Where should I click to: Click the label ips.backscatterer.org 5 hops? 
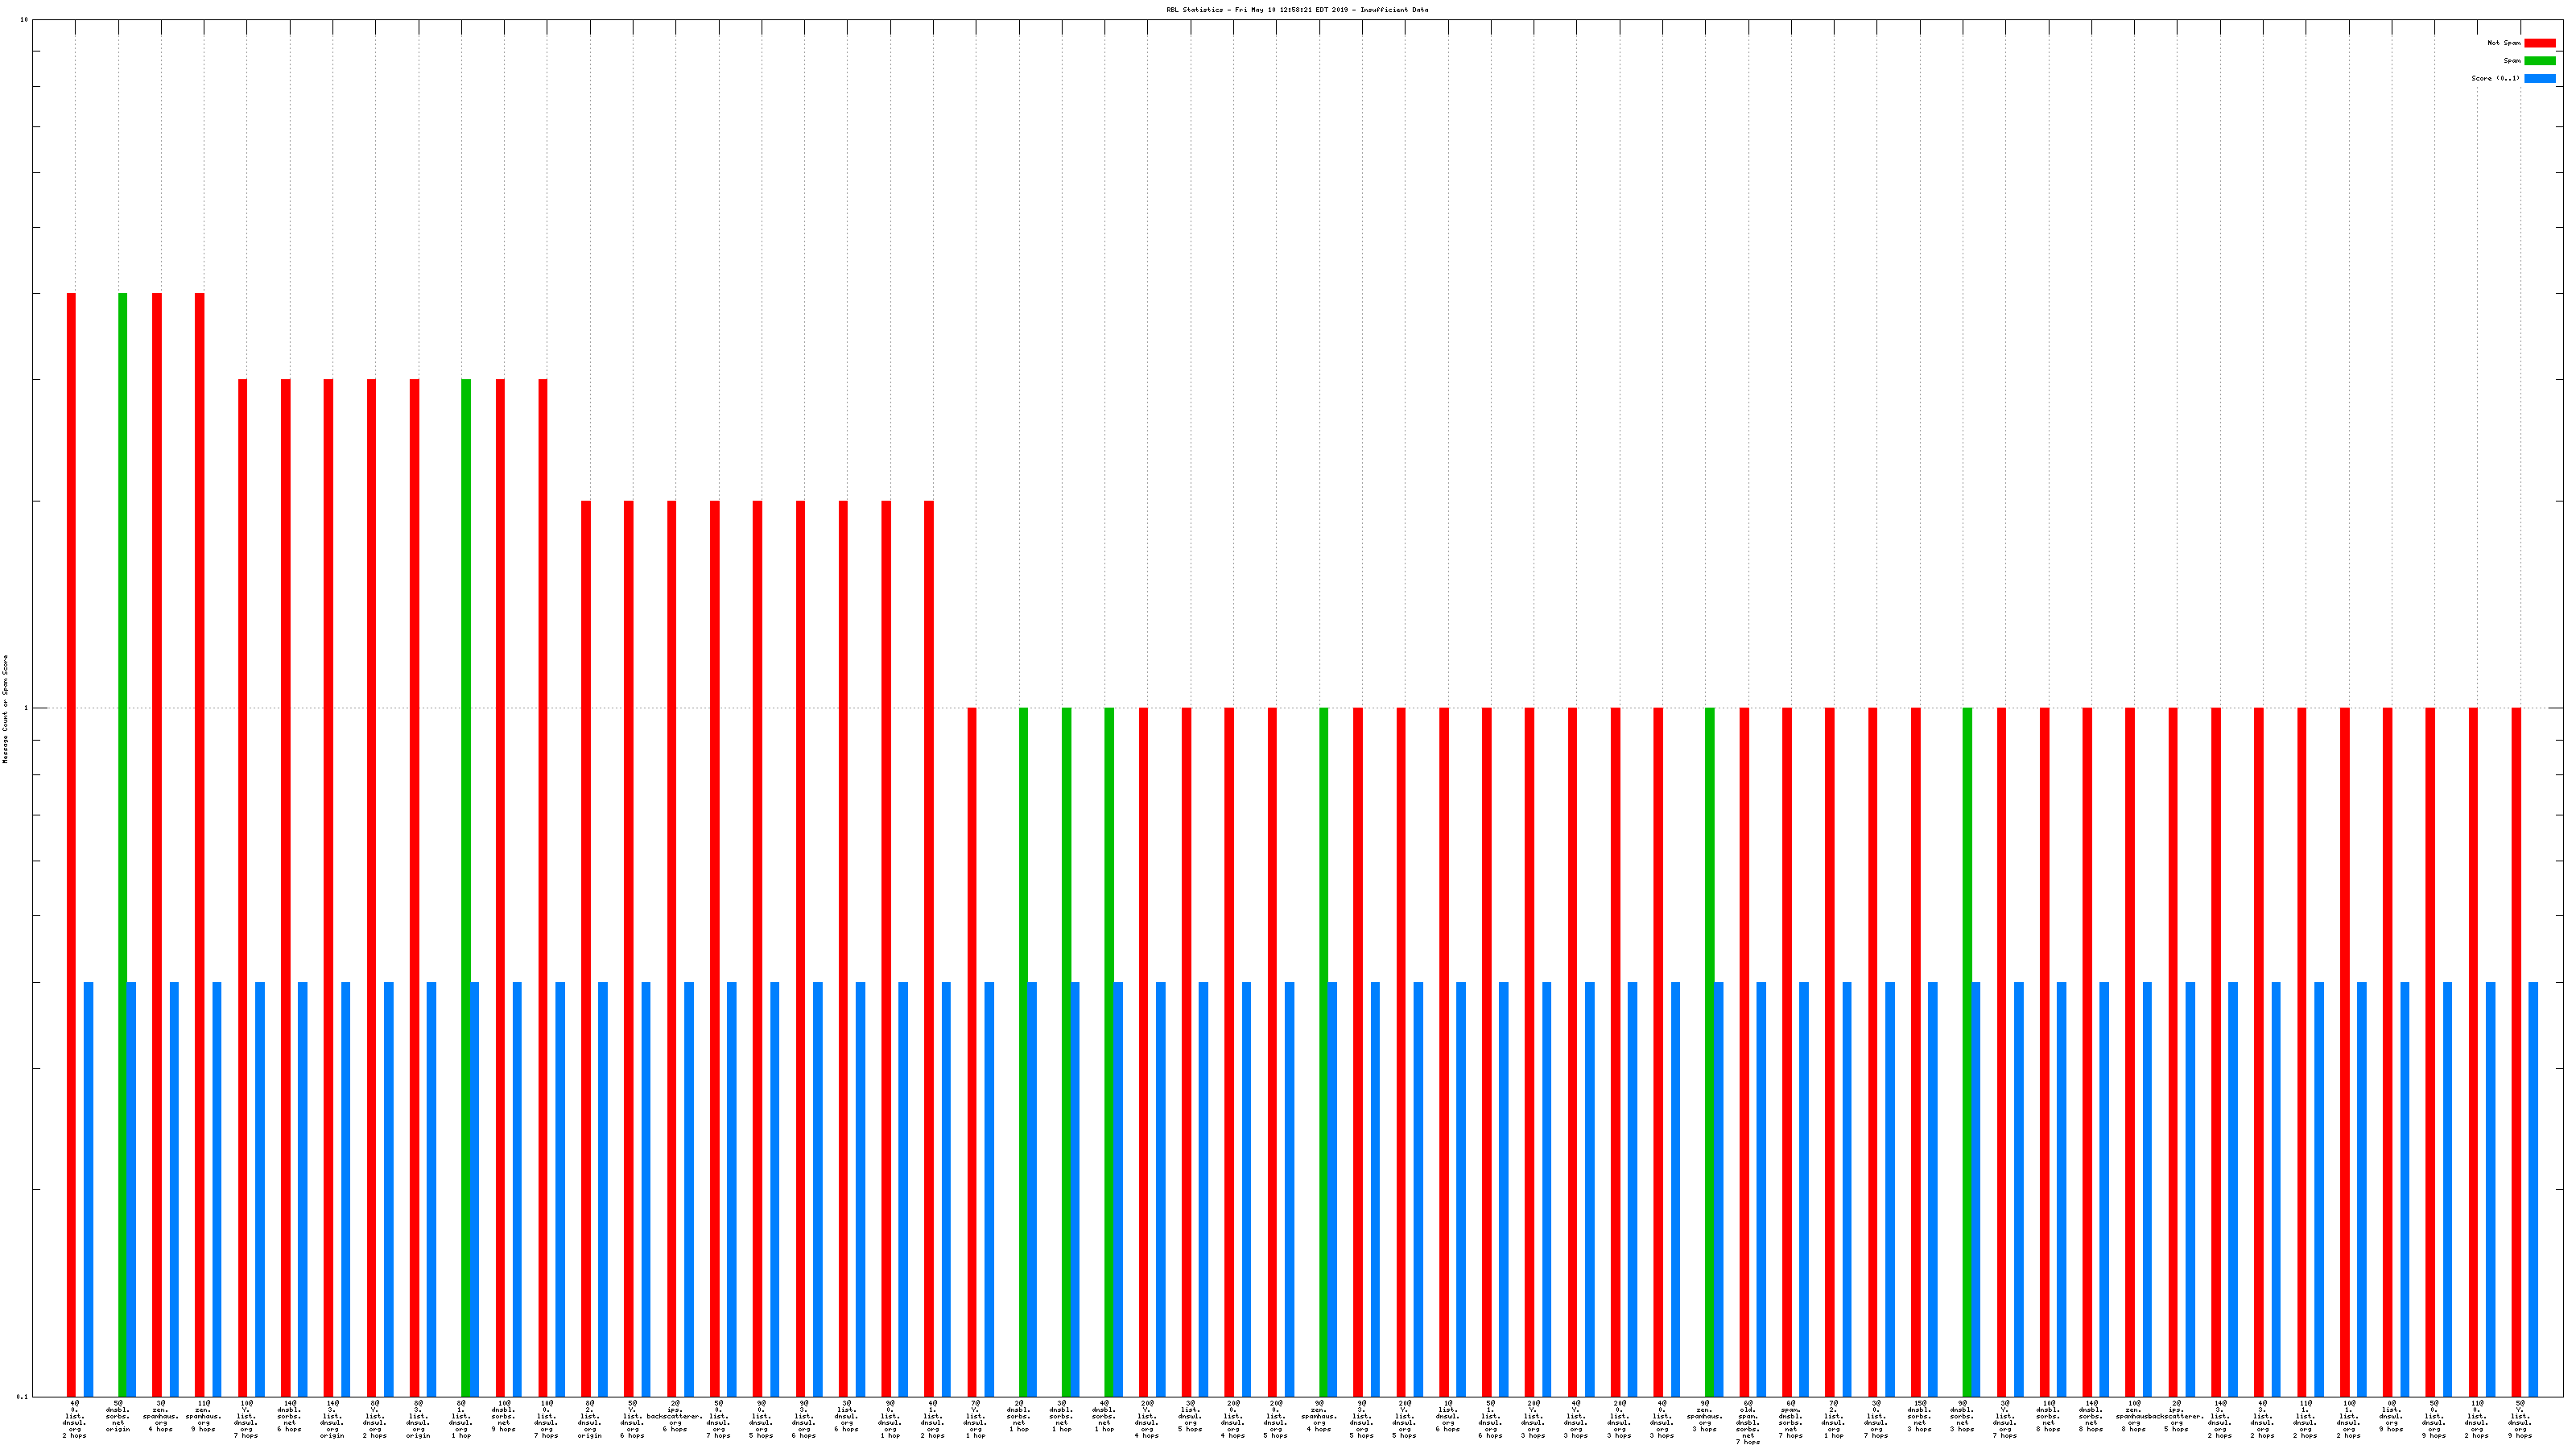tap(2176, 1416)
